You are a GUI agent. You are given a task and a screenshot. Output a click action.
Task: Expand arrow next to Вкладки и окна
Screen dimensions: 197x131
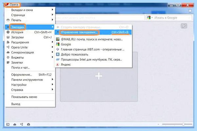[53, 9]
